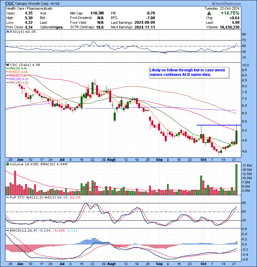Click the green up-triangle beside +14.75%
Screen dimensions: 257x267
click(209, 13)
